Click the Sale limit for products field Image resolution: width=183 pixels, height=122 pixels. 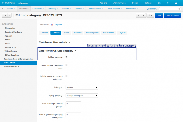(73, 104)
